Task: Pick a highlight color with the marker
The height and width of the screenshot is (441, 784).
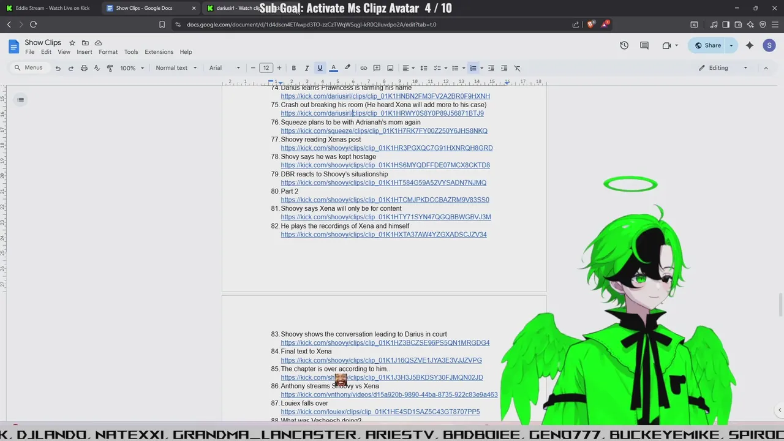Action: click(x=347, y=68)
